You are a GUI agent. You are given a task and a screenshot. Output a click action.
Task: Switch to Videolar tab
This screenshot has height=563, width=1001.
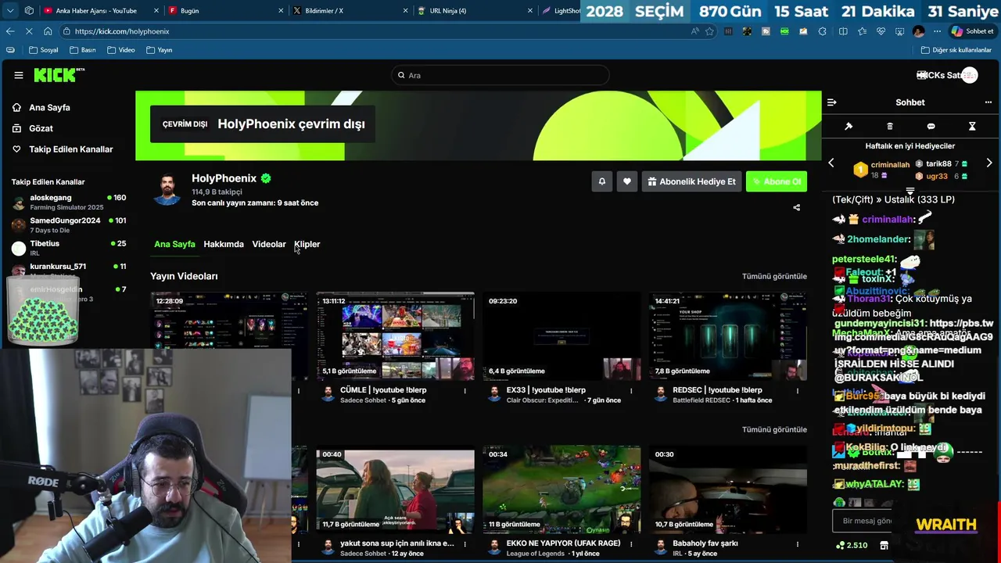[x=269, y=244]
